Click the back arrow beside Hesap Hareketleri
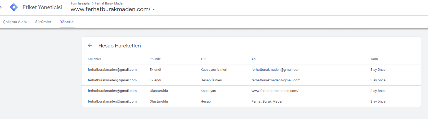 90,45
